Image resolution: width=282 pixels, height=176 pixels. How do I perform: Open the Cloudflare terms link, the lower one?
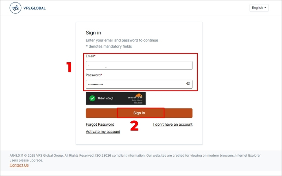tap(138, 102)
